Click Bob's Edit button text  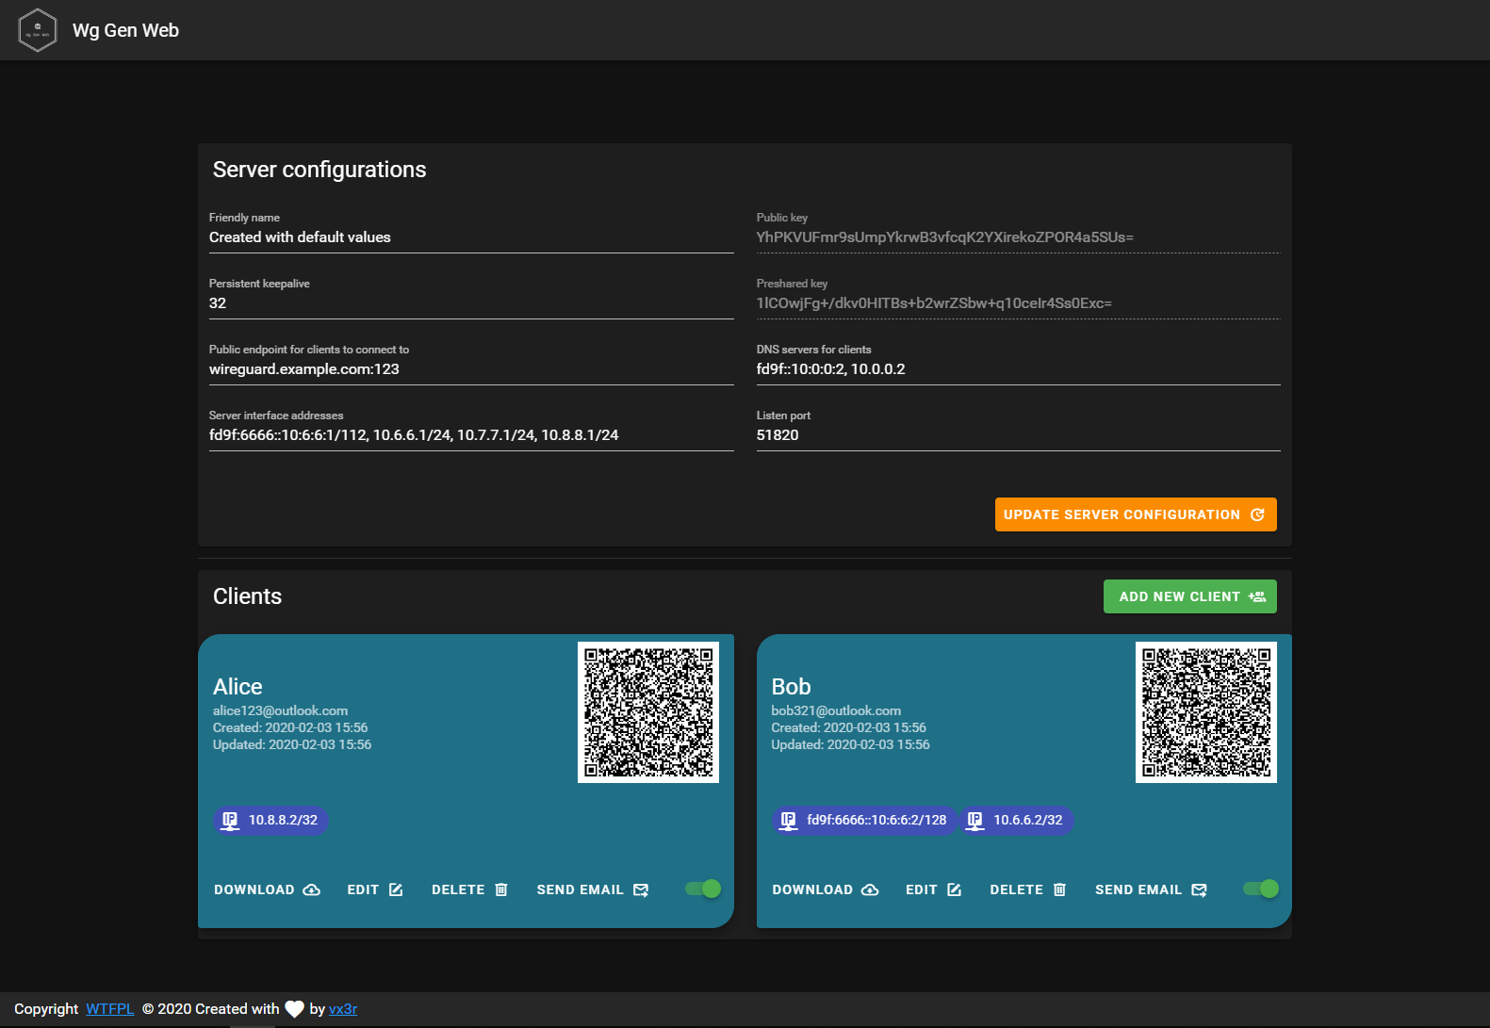[x=922, y=889]
